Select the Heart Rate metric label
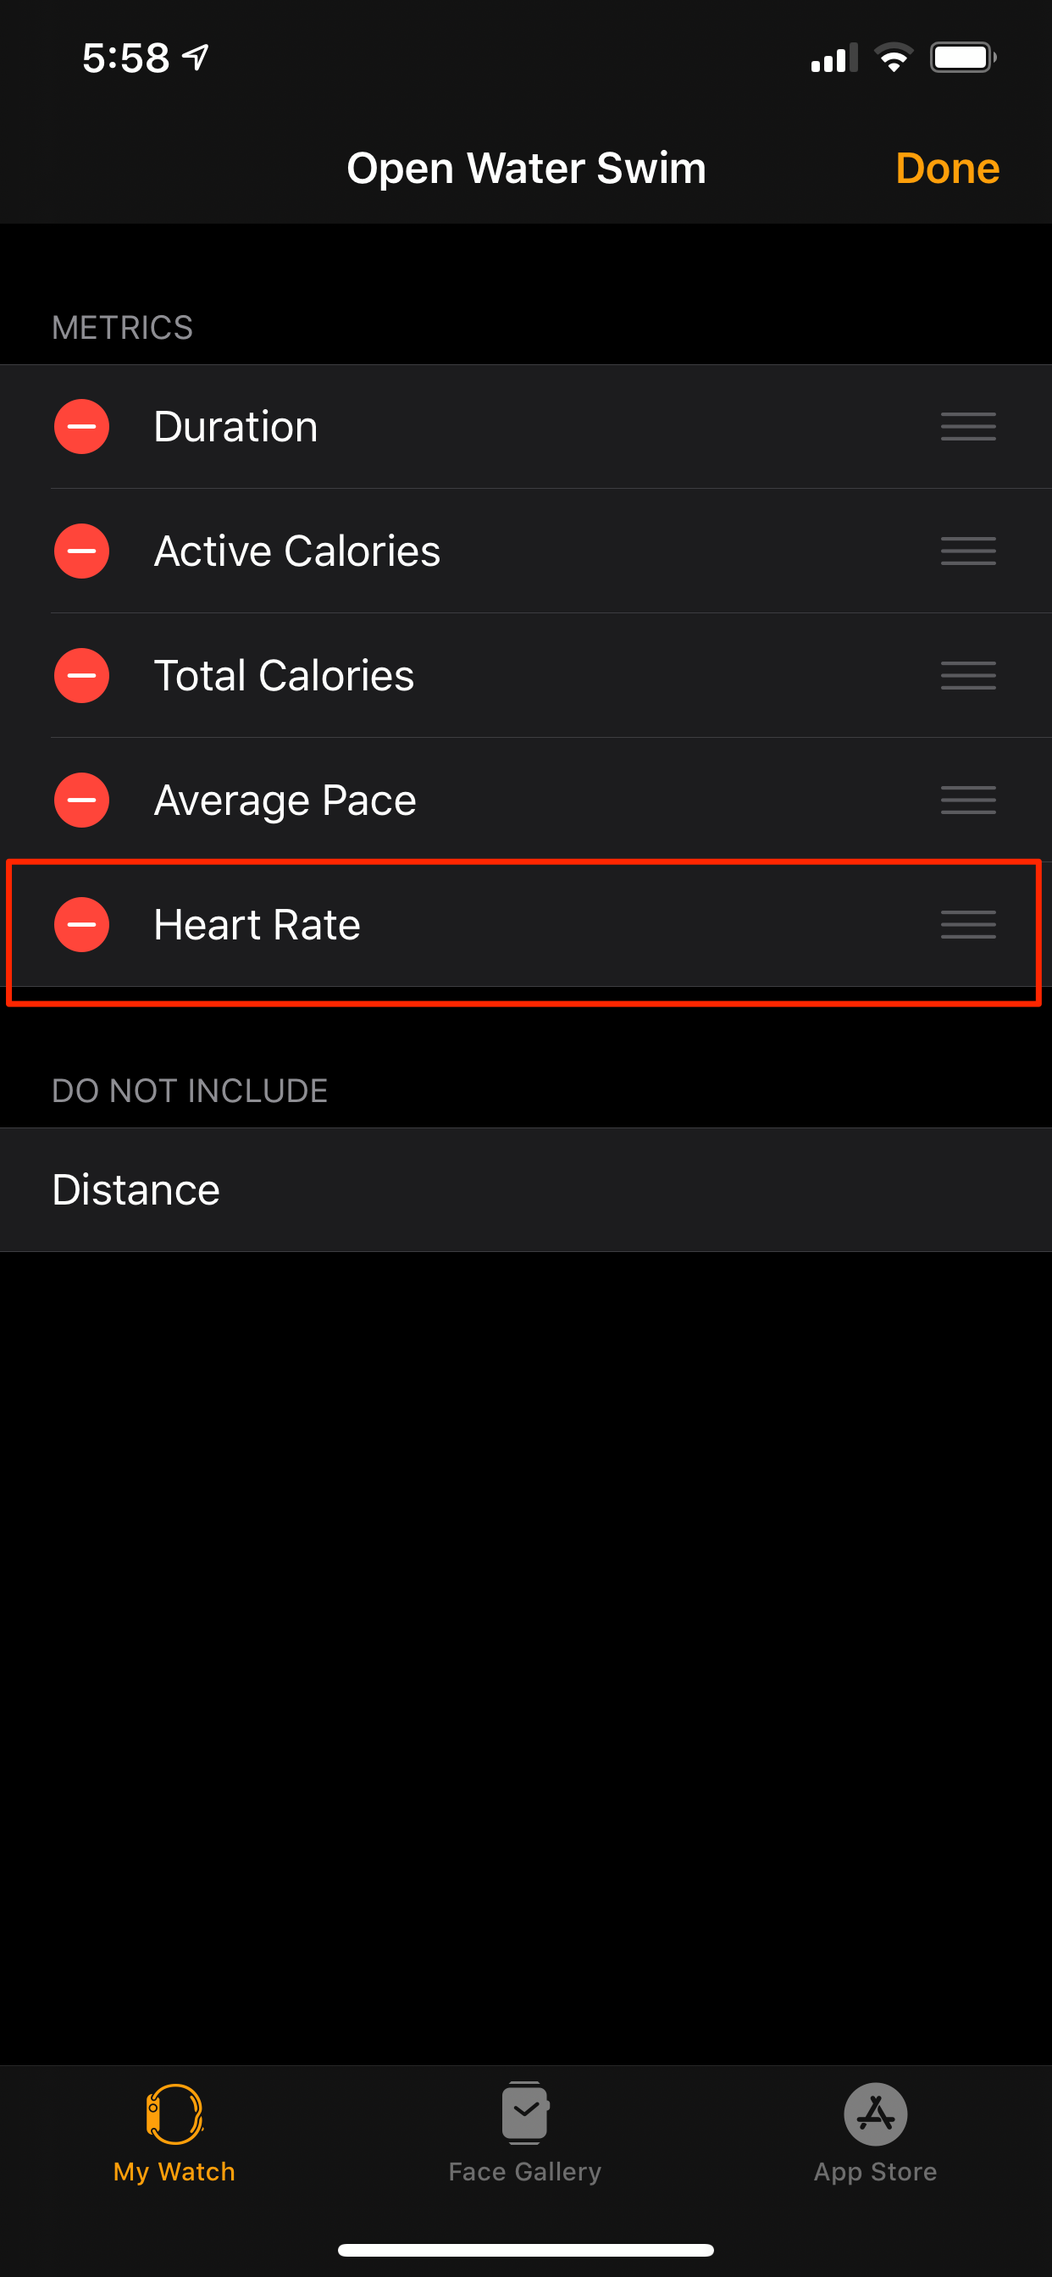 257,924
